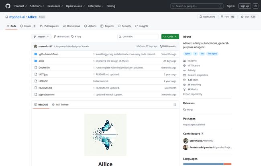Open the pyproject.toml file
Screen dimensions: 261x166
pos(47,95)
